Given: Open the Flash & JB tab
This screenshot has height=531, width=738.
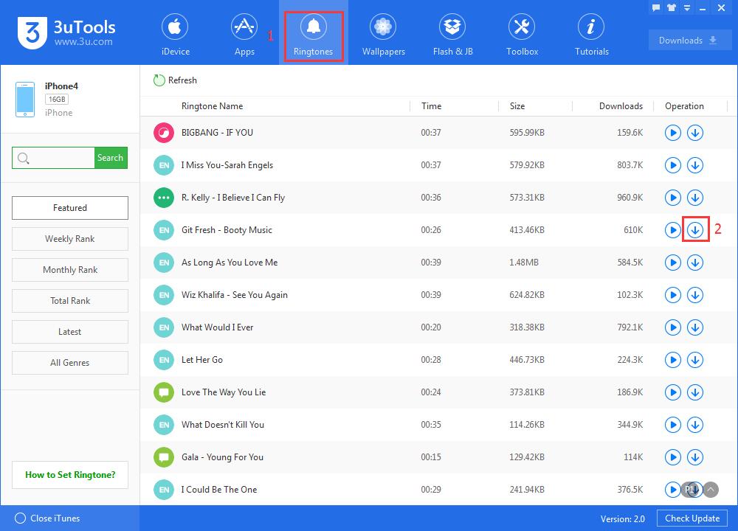Looking at the screenshot, I should [x=452, y=35].
